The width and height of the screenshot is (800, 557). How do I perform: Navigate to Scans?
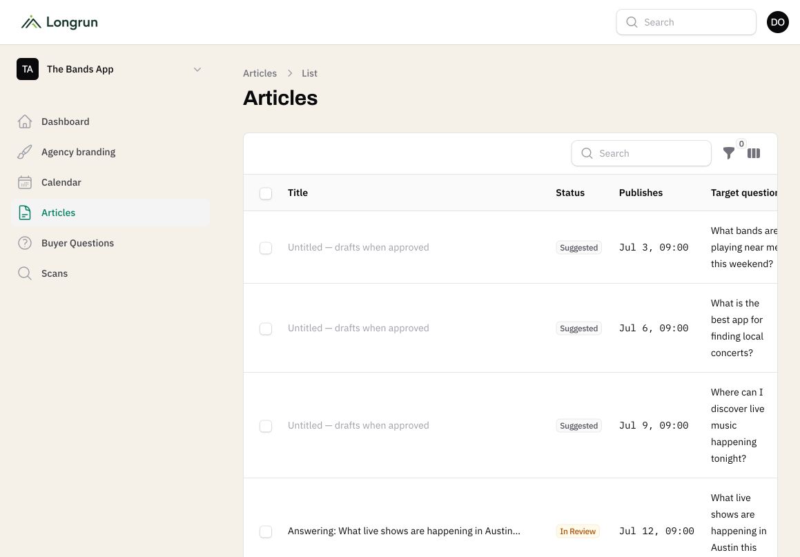(x=110, y=273)
